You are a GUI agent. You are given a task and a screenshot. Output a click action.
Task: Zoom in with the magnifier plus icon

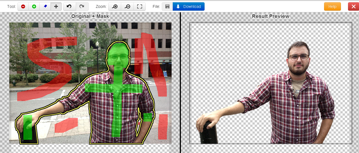click(x=115, y=6)
